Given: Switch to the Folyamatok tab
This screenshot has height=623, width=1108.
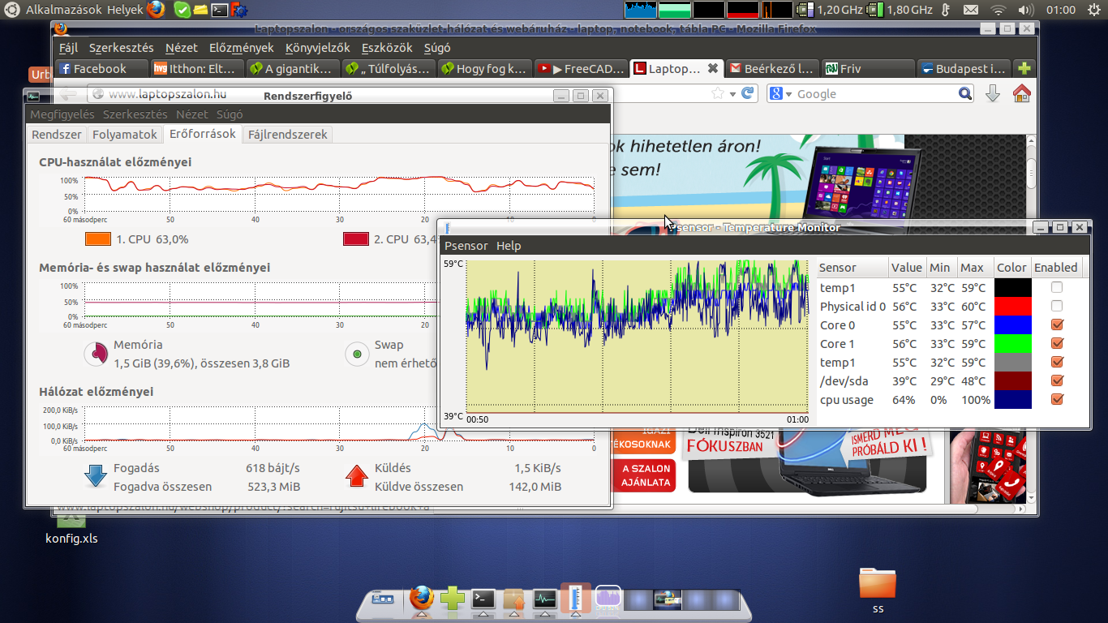Looking at the screenshot, I should pyautogui.click(x=125, y=134).
